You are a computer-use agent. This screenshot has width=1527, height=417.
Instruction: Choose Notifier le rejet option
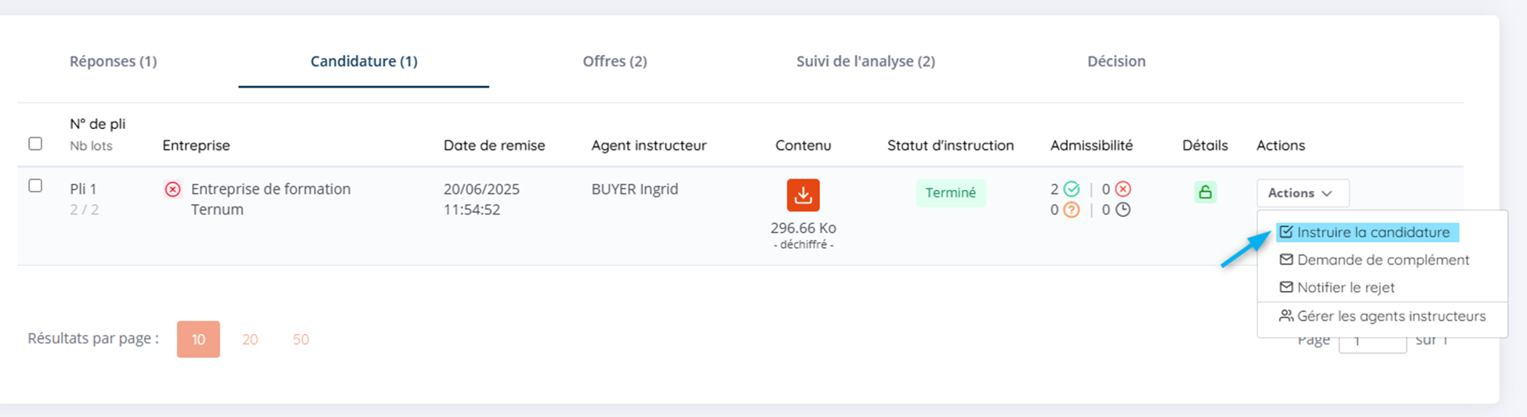1345,287
